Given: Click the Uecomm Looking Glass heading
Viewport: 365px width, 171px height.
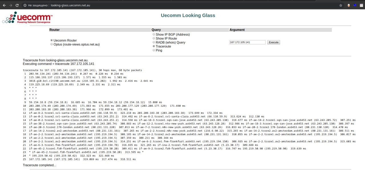Looking at the screenshot, I should click(188, 15).
